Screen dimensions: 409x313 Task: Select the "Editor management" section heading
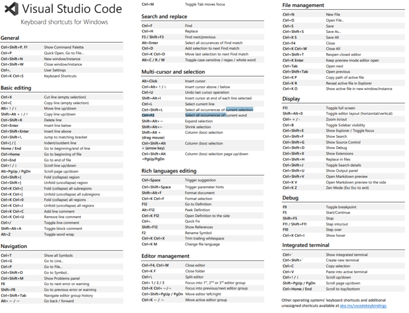pyautogui.click(x=165, y=256)
